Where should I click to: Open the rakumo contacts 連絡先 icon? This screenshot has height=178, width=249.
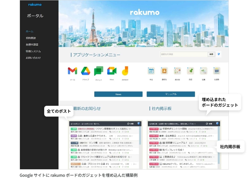click(x=164, y=71)
